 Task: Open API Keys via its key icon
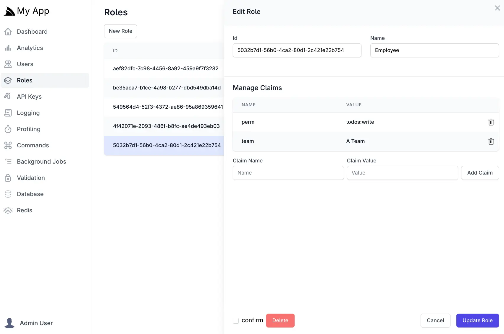tap(8, 97)
